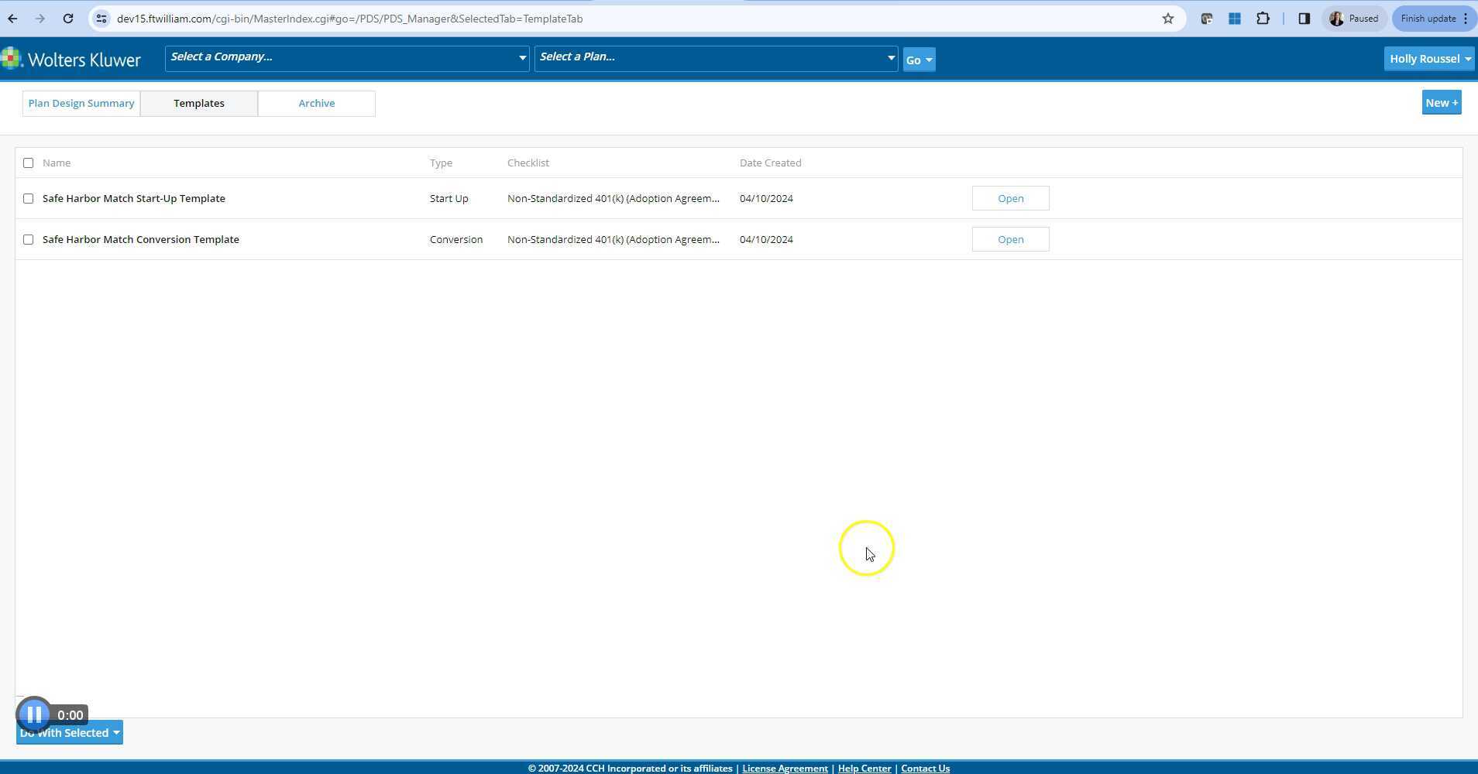Expand the Select a Company dropdown
Viewport: 1478px width, 774px height.
(522, 57)
